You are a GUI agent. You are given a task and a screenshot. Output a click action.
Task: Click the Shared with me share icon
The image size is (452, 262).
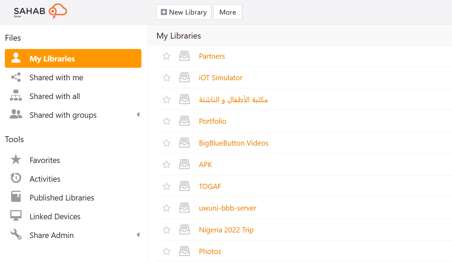point(16,77)
